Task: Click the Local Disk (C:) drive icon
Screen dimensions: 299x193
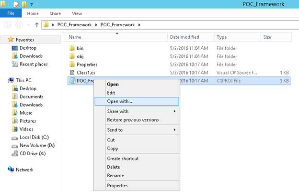Action: [x=15, y=137]
